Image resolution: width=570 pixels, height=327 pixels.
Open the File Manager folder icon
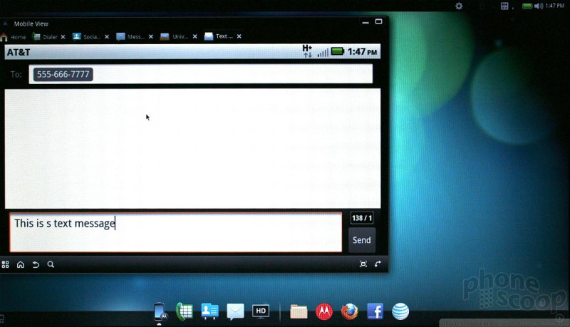click(299, 312)
